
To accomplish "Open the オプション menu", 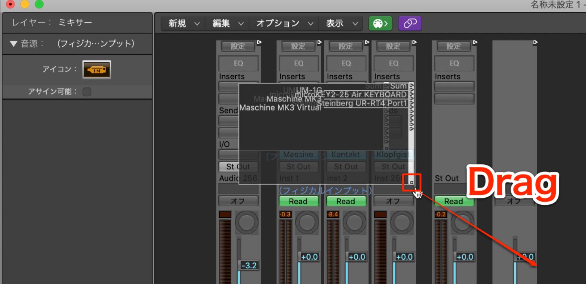I will click(x=284, y=24).
